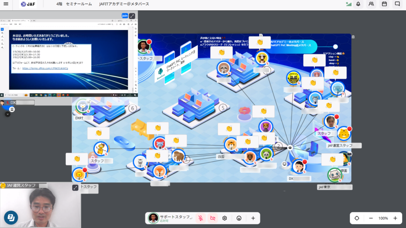Recenter the map on your avatar

[357, 218]
